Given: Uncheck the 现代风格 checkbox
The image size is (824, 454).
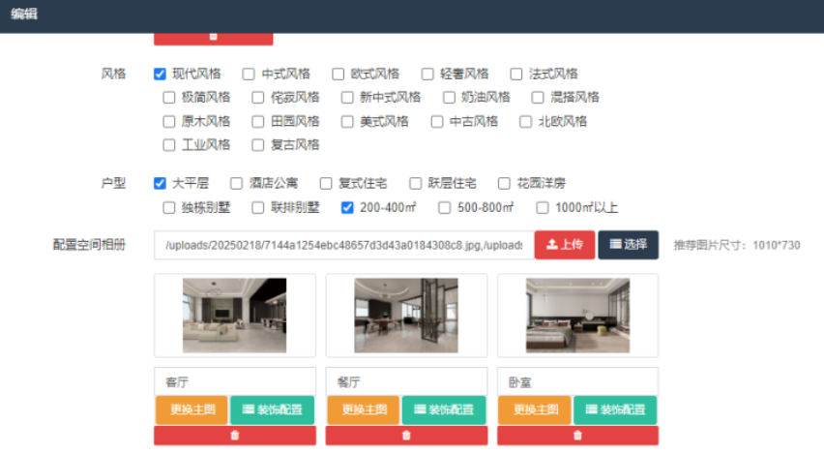Looking at the screenshot, I should (160, 74).
